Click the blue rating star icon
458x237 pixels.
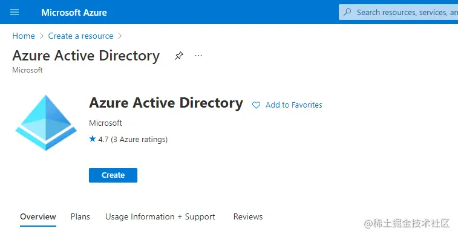93,139
